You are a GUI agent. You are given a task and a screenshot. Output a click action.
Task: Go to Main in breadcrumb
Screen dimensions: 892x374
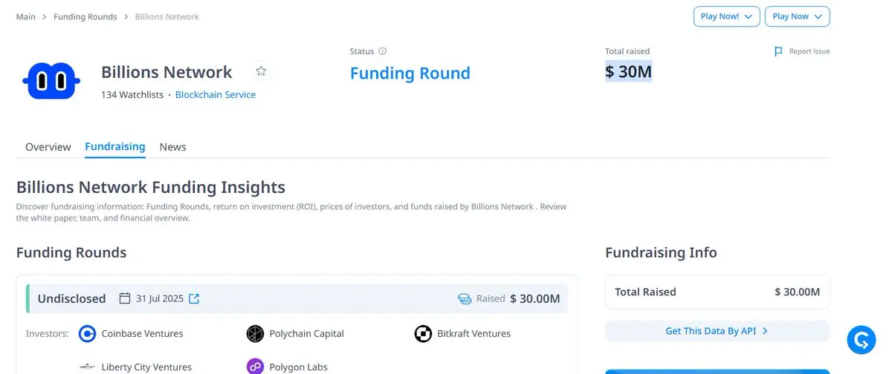pyautogui.click(x=26, y=16)
